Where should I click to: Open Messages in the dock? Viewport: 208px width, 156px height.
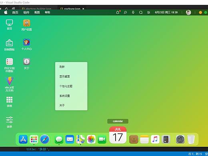[x=59, y=139]
